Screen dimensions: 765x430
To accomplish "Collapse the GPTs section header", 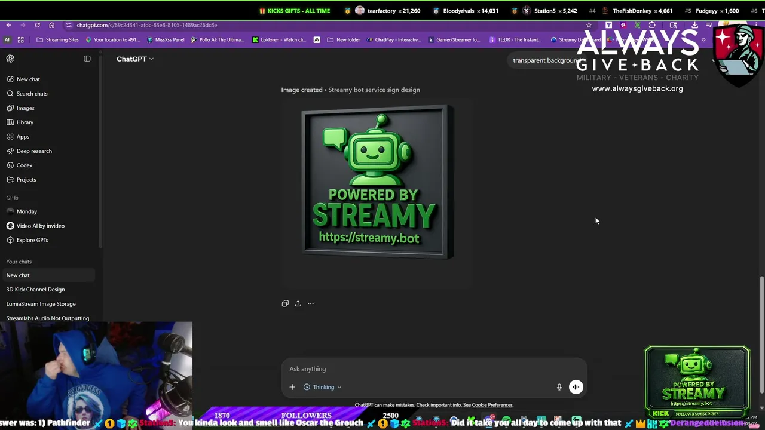I will (x=12, y=198).
